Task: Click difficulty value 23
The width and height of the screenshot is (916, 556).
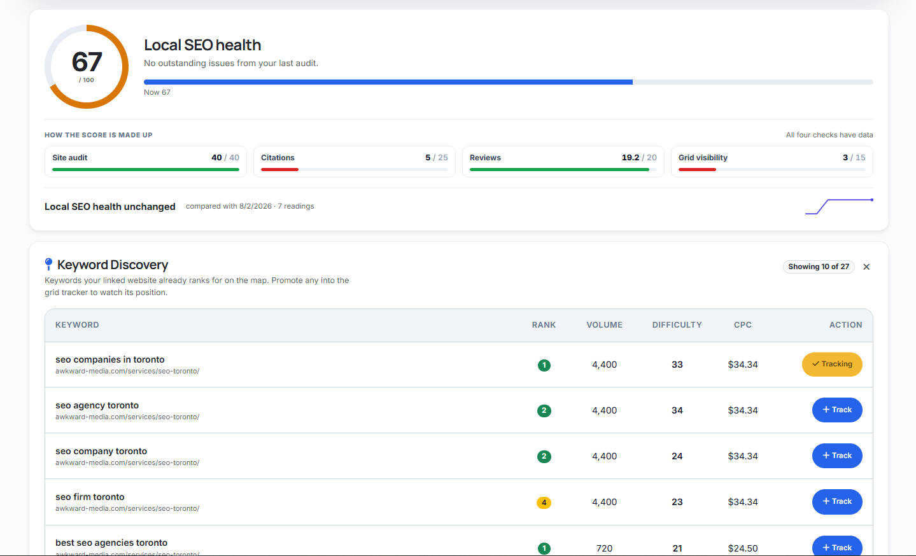Action: [x=677, y=502]
